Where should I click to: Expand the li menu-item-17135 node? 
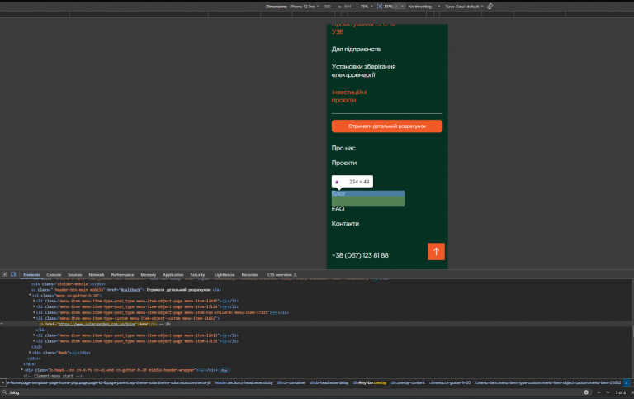(x=34, y=341)
